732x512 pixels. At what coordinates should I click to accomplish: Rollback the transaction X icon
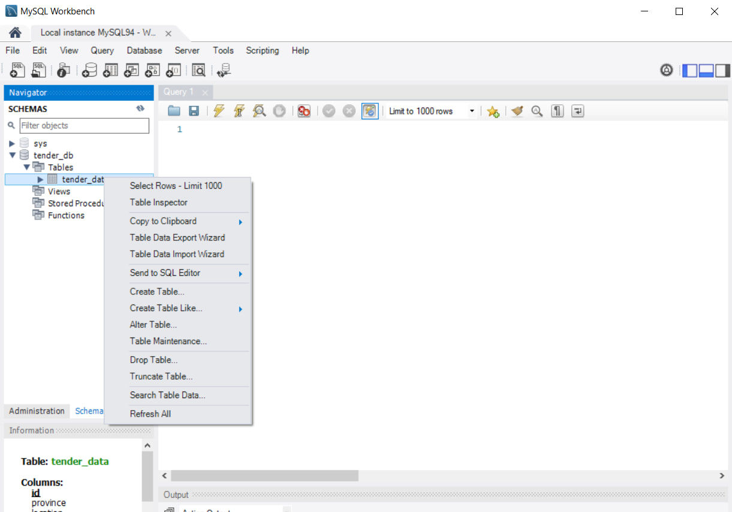click(349, 111)
